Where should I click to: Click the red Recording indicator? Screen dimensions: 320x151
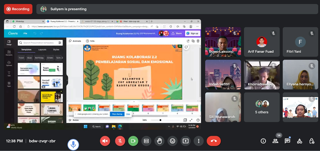[18, 9]
